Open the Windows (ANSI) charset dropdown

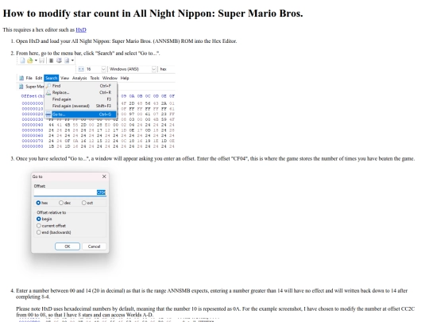[x=154, y=69]
